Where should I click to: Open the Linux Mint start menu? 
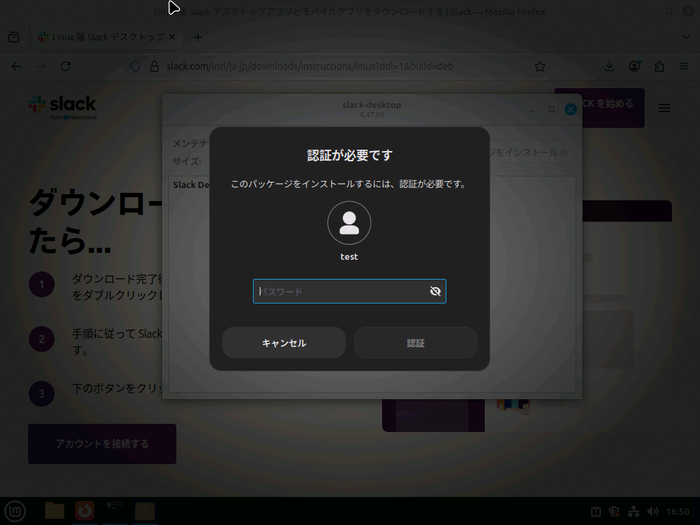coord(14,511)
